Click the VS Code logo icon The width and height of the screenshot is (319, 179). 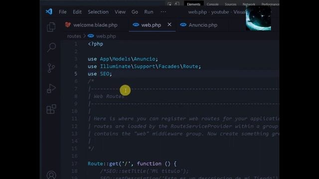[49, 11]
